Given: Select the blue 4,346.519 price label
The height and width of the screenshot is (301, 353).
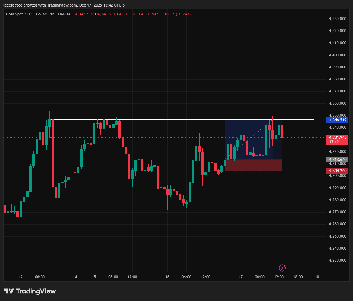Looking at the screenshot, I should point(337,120).
